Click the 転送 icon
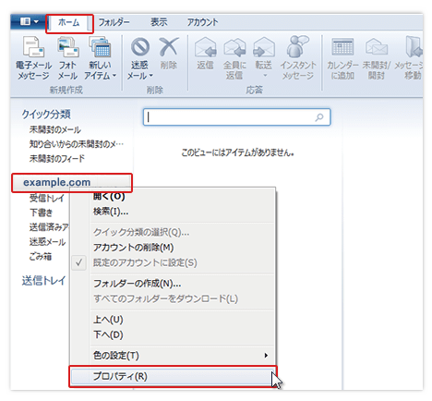This screenshot has height=401, width=432. [x=264, y=46]
